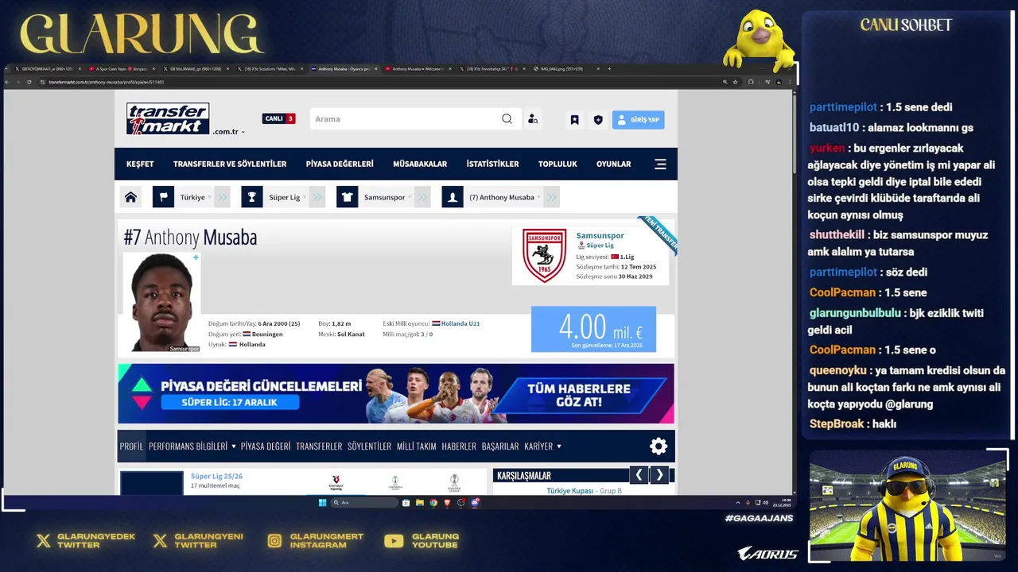Click the jersey breadcrumb icon
Screen dimensions: 1018x572
click(348, 197)
